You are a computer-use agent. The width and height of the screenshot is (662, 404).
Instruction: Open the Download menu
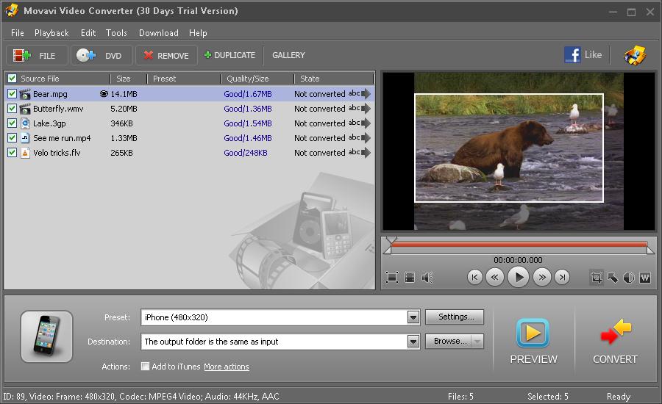pos(158,33)
